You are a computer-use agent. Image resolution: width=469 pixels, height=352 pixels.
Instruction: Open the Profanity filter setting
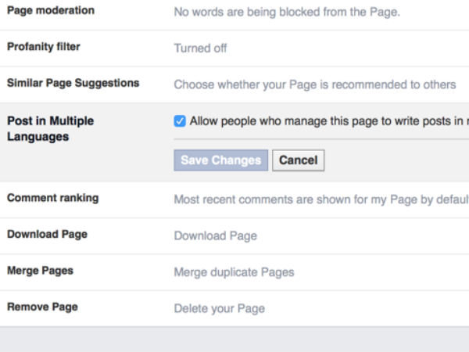(x=44, y=47)
